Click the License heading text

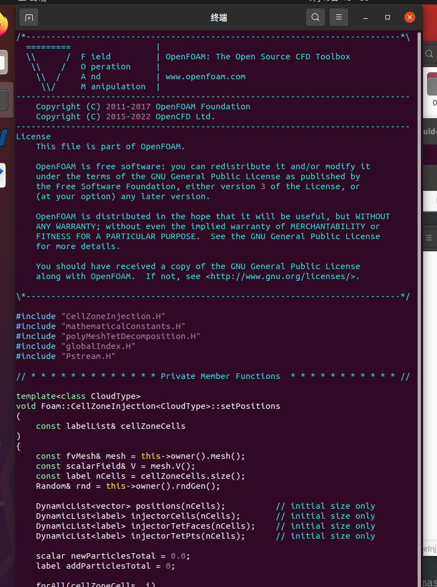click(33, 136)
